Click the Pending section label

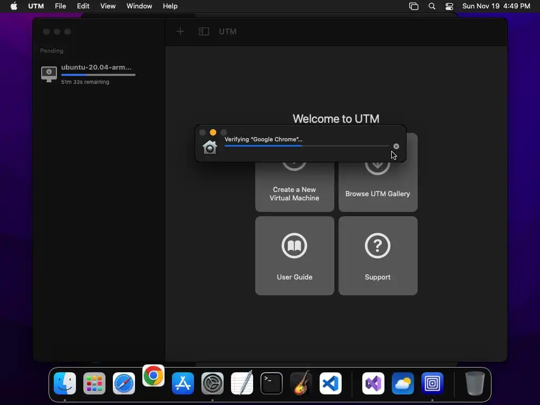click(52, 51)
